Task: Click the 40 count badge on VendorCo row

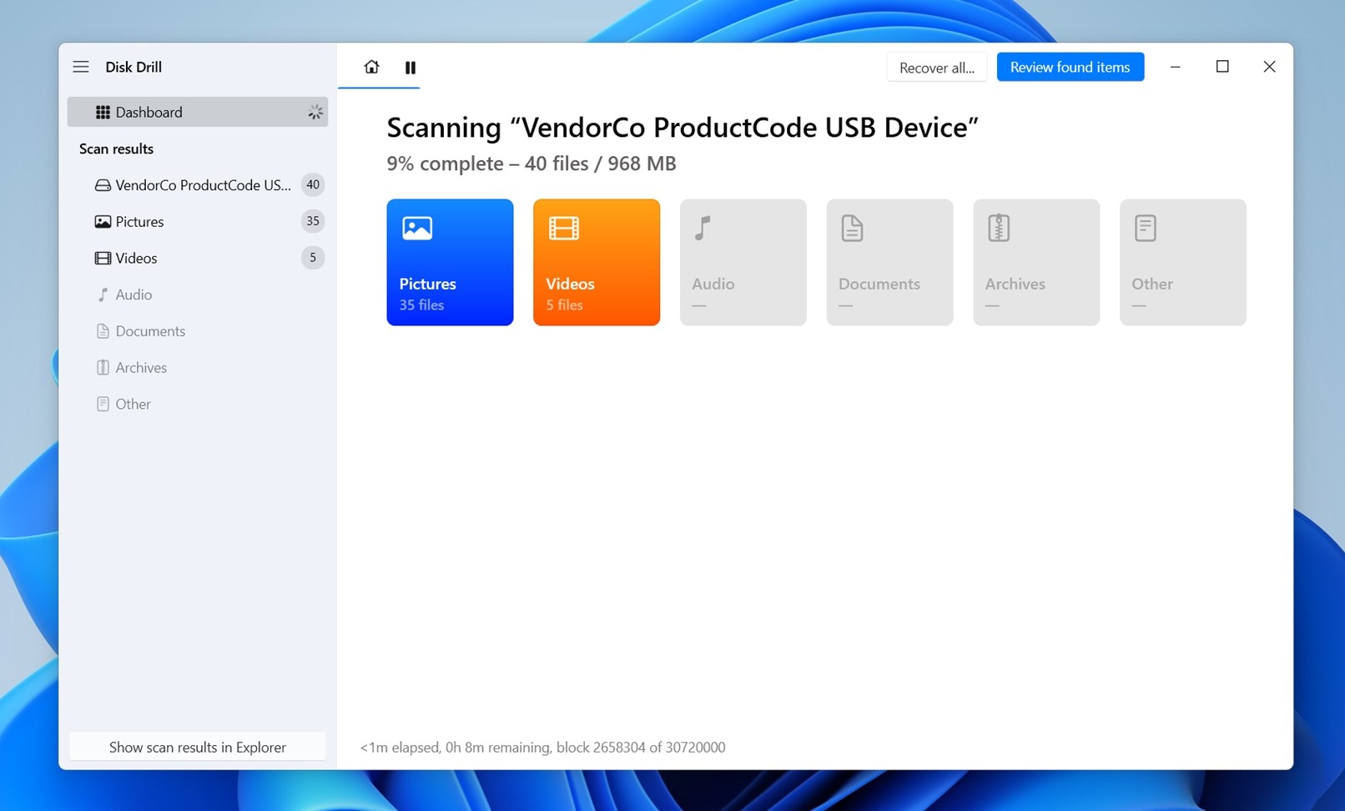Action: [313, 184]
